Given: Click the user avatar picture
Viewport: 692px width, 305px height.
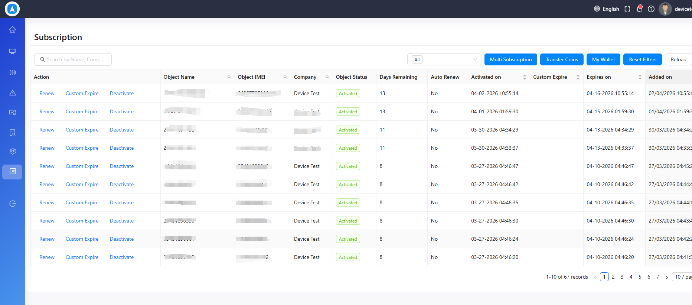Looking at the screenshot, I should point(665,9).
